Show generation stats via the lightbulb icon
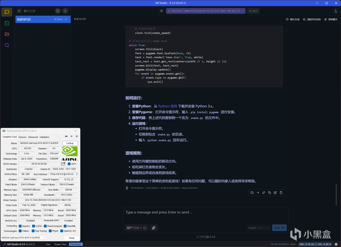This screenshot has width=341, height=247. coord(127,188)
